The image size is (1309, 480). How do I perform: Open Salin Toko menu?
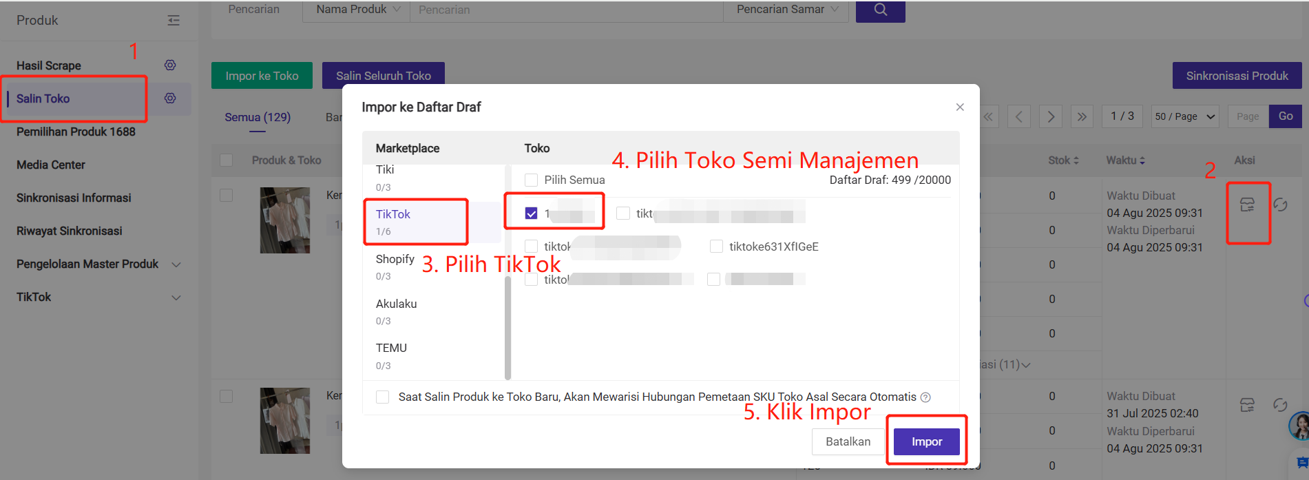click(43, 98)
